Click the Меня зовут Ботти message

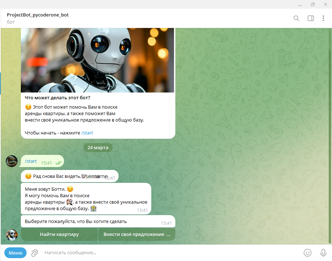(x=86, y=199)
